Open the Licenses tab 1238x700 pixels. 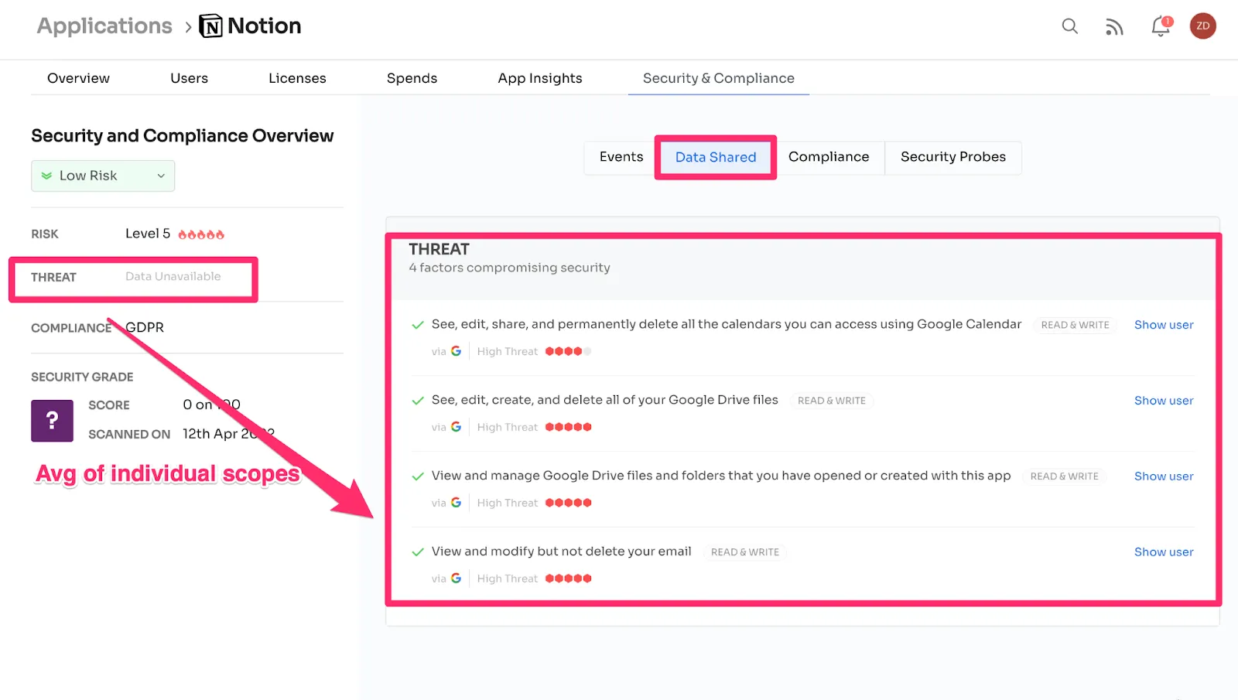[x=297, y=78]
